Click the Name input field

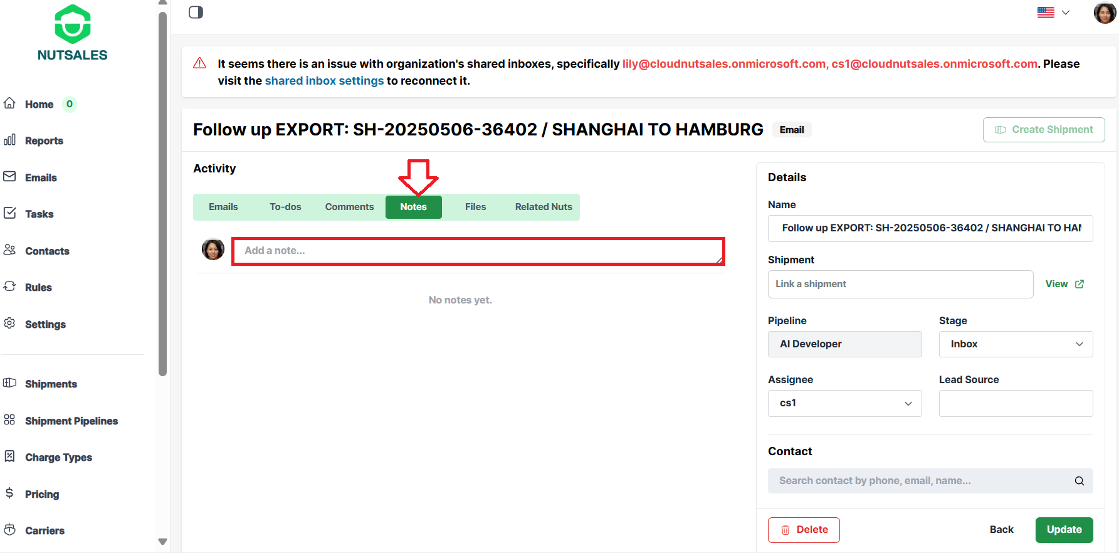(930, 228)
